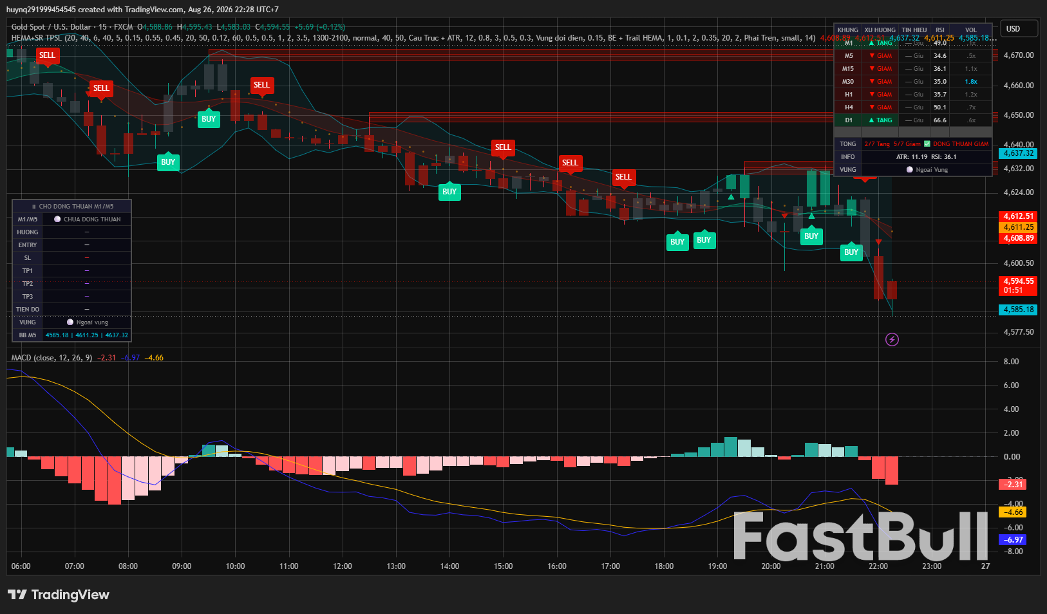Click the 8.00 MACD scale label

(1012, 362)
